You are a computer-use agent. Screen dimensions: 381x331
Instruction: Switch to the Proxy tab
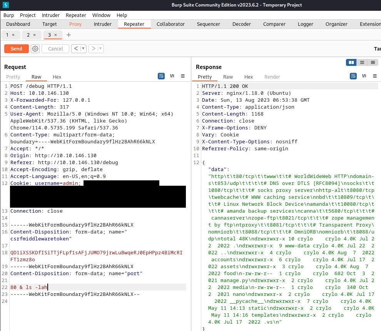tap(75, 24)
